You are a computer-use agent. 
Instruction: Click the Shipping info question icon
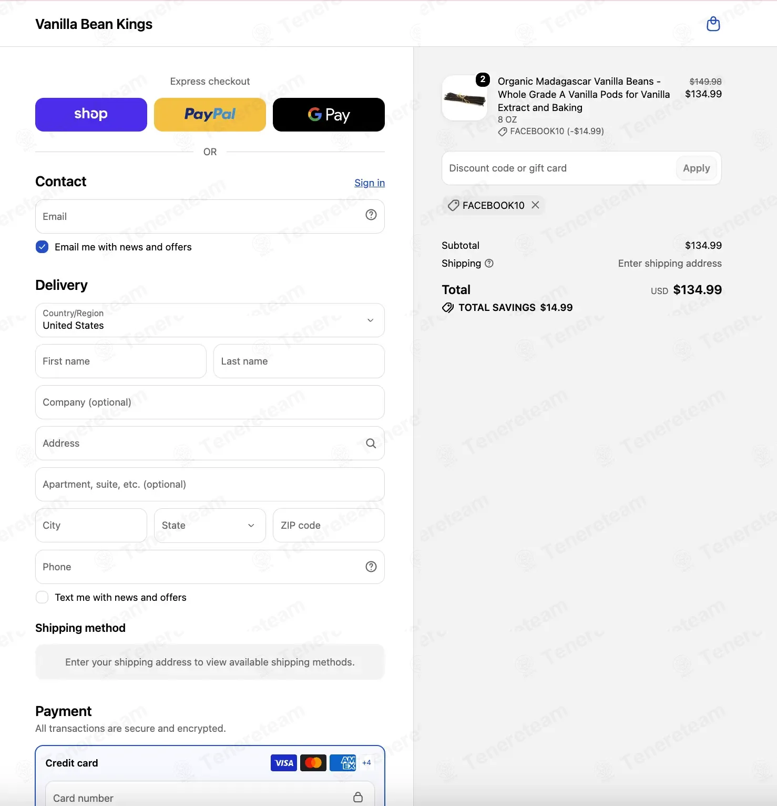tap(489, 264)
